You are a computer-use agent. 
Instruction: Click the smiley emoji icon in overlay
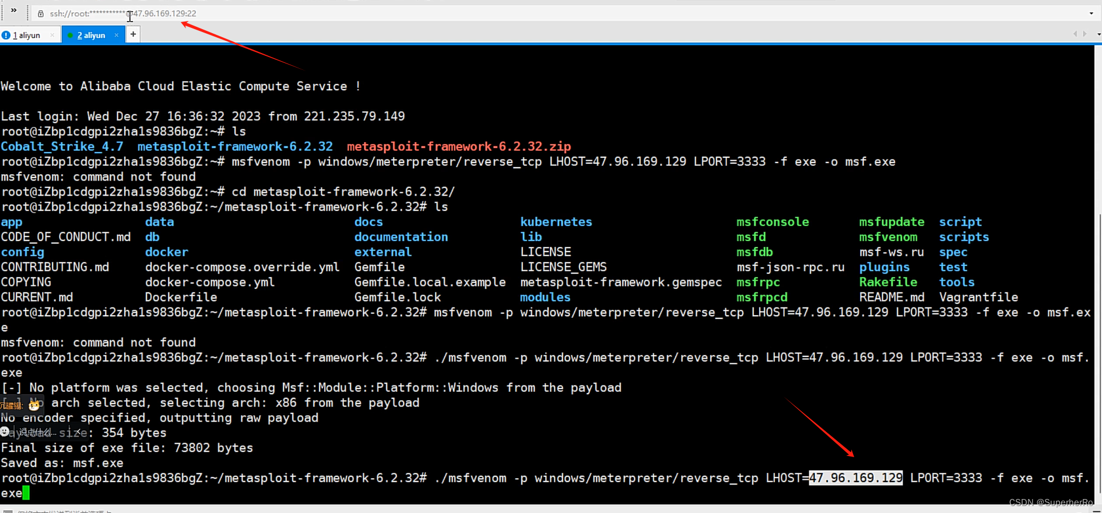pyautogui.click(x=5, y=431)
